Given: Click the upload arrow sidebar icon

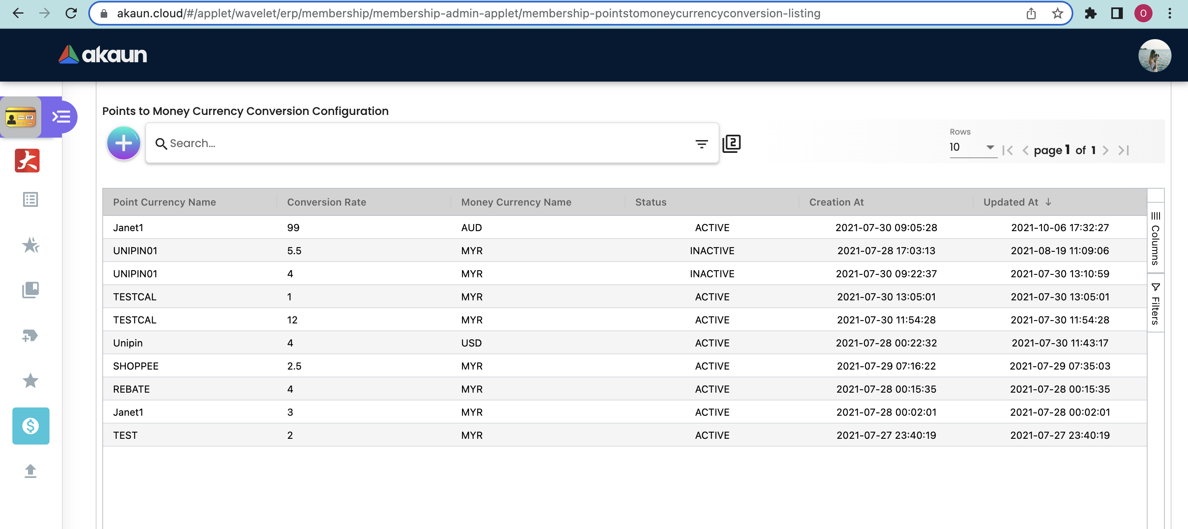Looking at the screenshot, I should click(x=31, y=471).
